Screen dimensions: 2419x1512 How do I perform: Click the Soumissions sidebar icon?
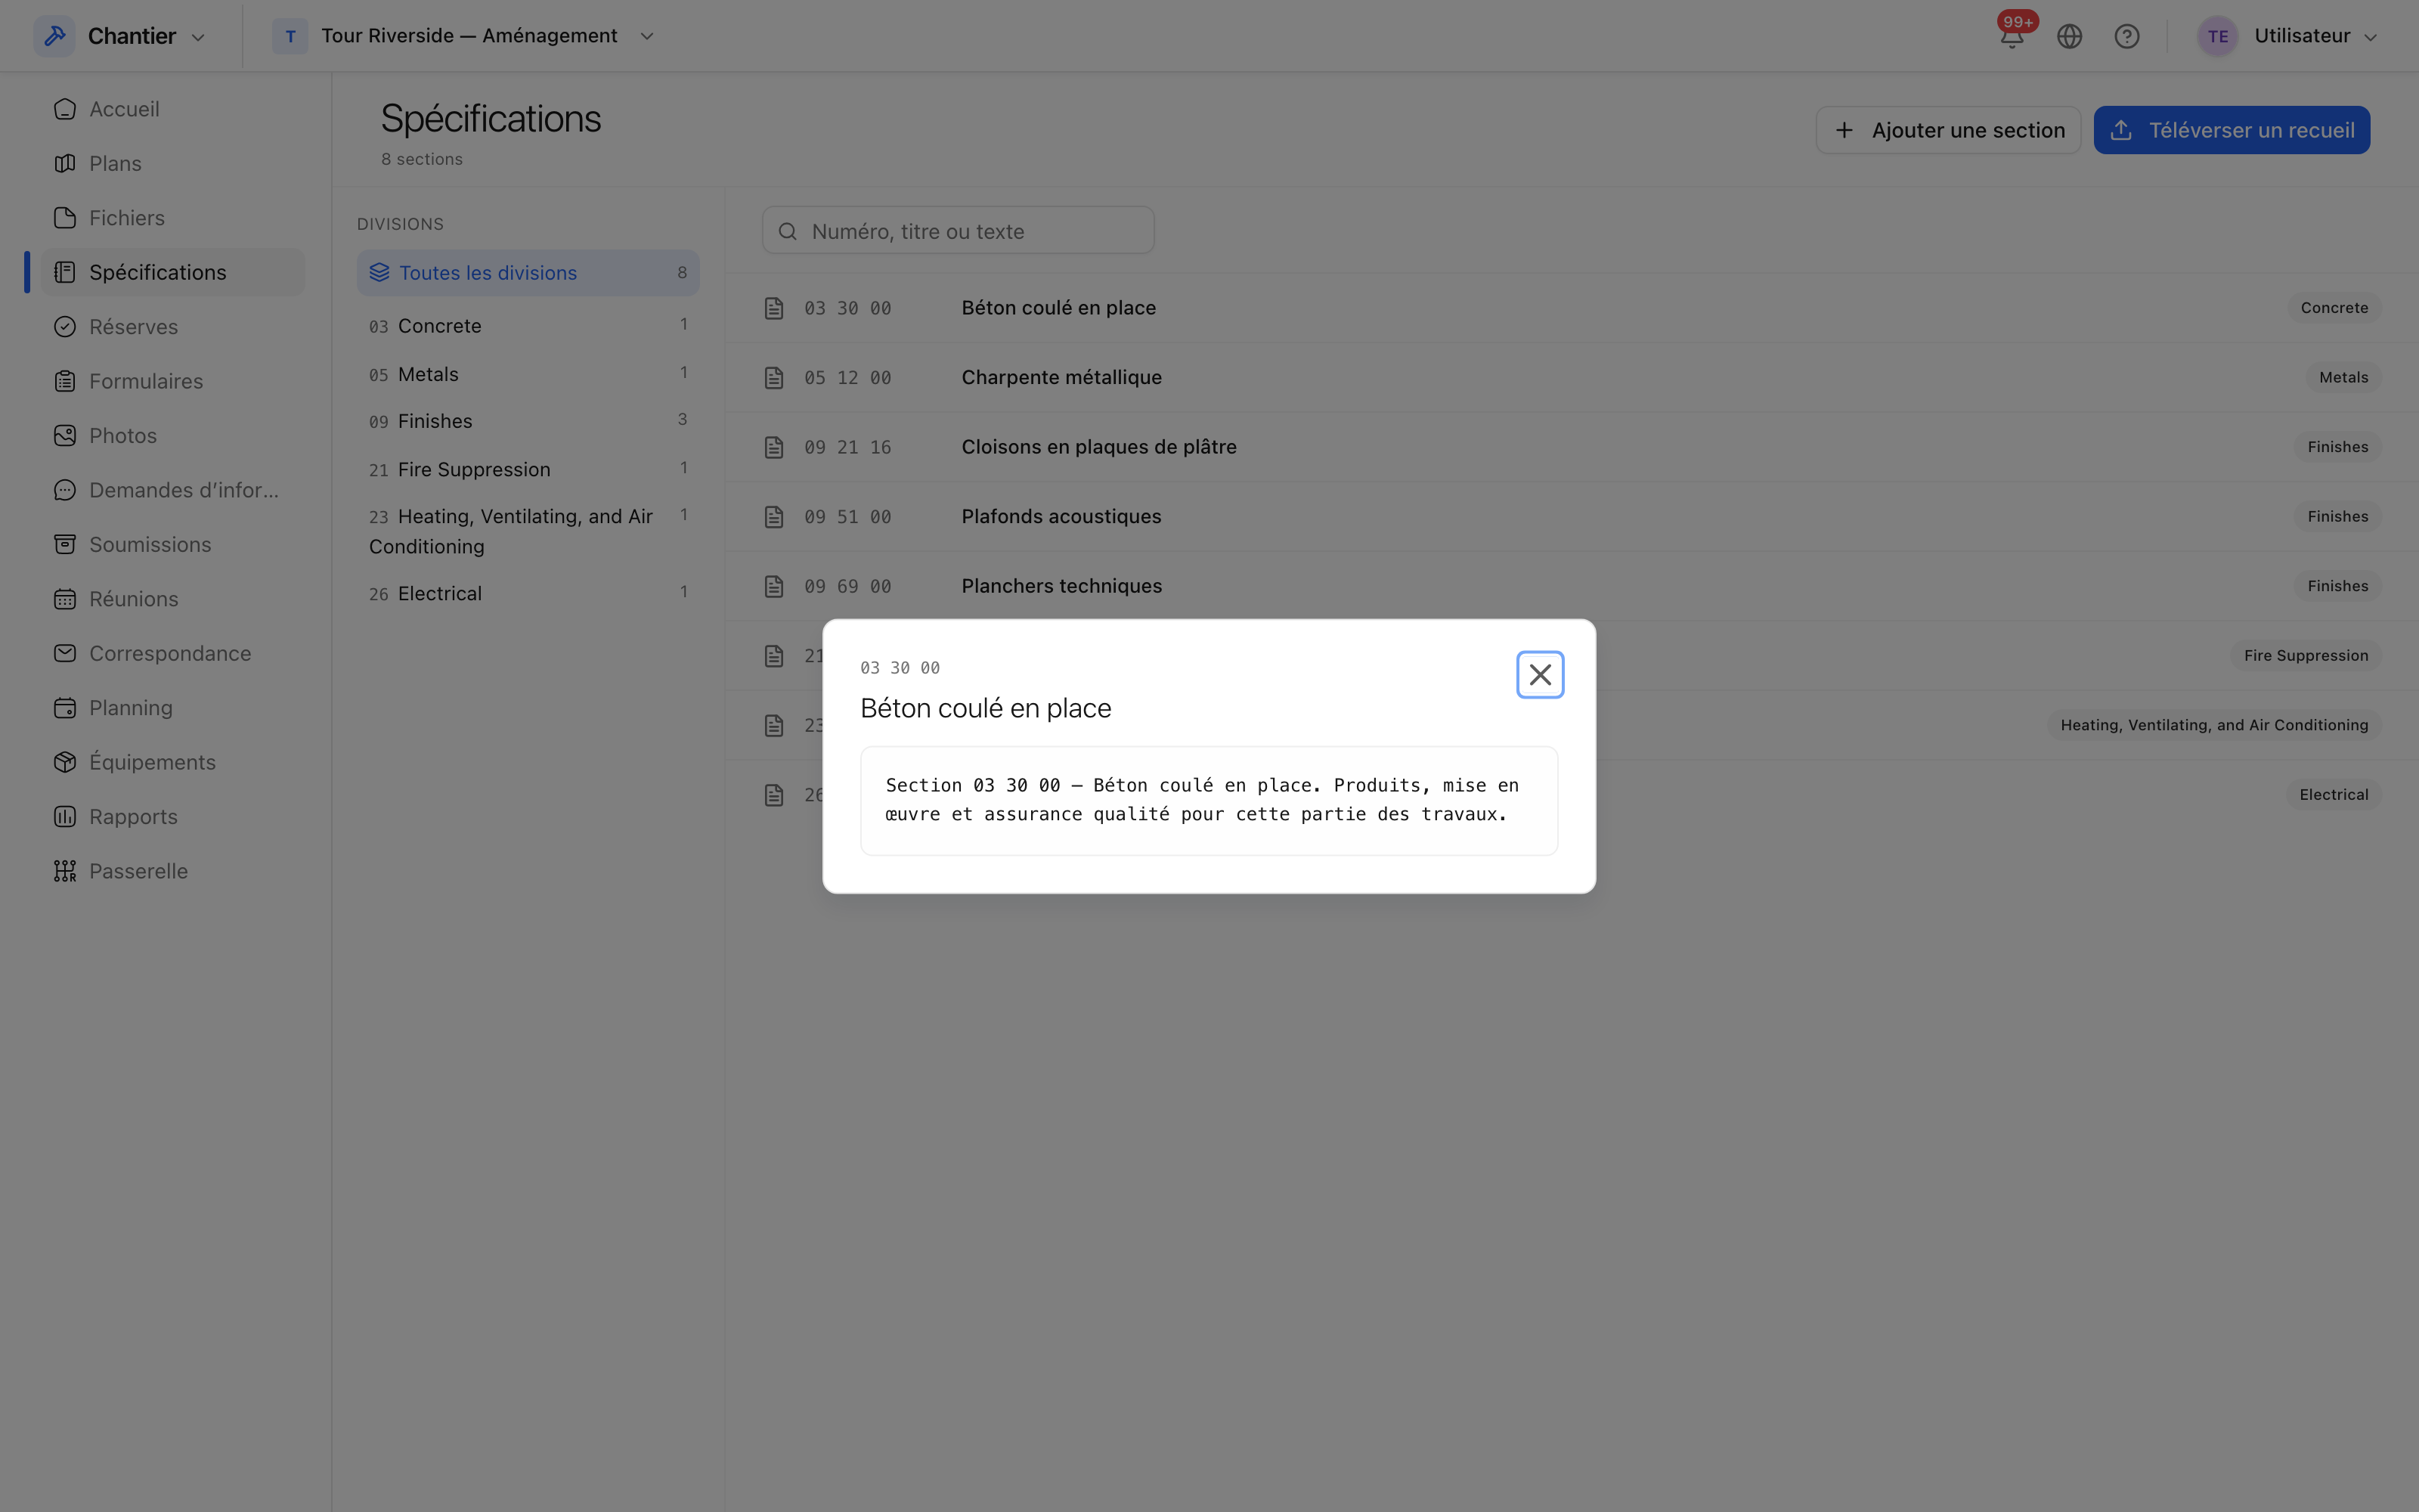tap(65, 544)
